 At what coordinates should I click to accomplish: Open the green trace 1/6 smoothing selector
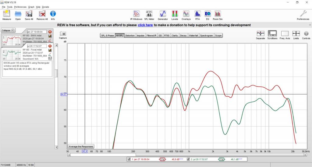click(x=222, y=159)
